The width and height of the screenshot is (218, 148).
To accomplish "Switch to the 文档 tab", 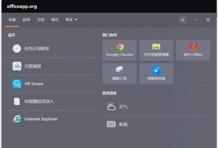I will click(x=41, y=20).
